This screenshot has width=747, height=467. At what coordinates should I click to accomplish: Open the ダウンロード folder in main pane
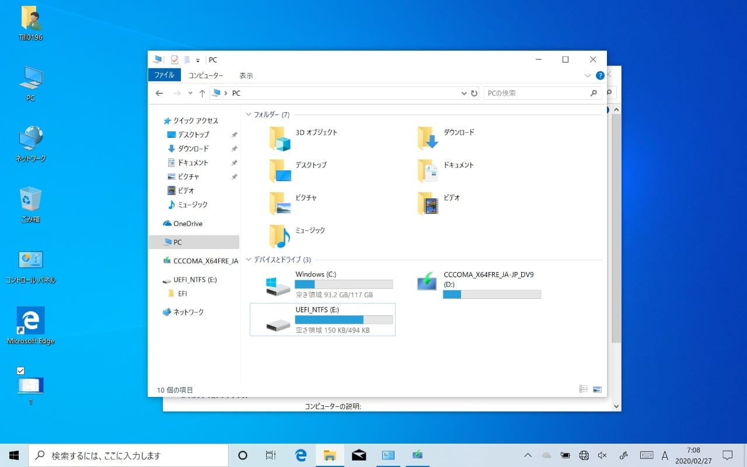428,139
